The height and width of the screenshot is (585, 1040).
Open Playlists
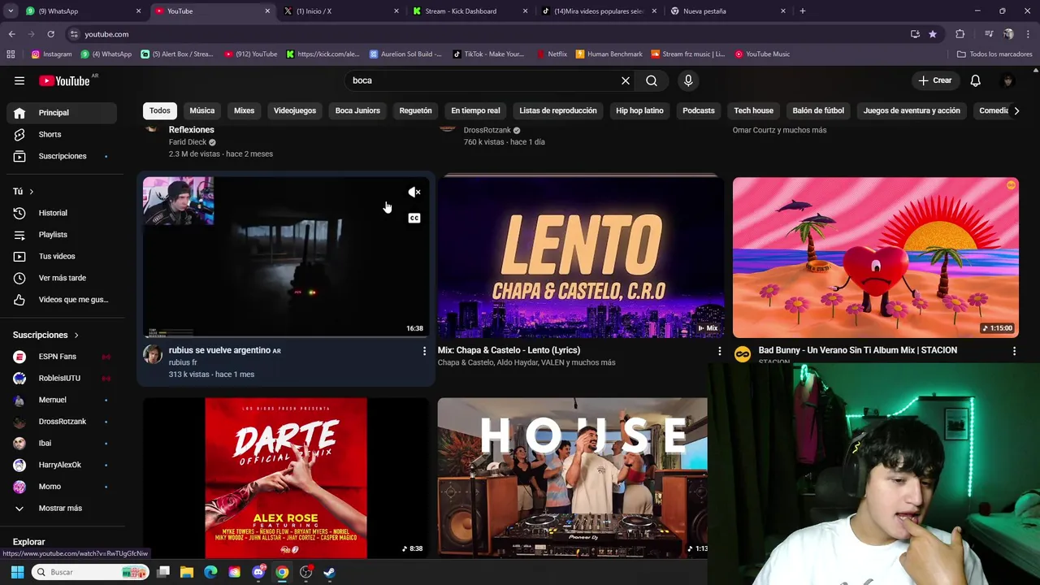pos(62,235)
